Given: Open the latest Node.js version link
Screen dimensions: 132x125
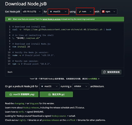Looking at the screenshot, I should 52,19.
